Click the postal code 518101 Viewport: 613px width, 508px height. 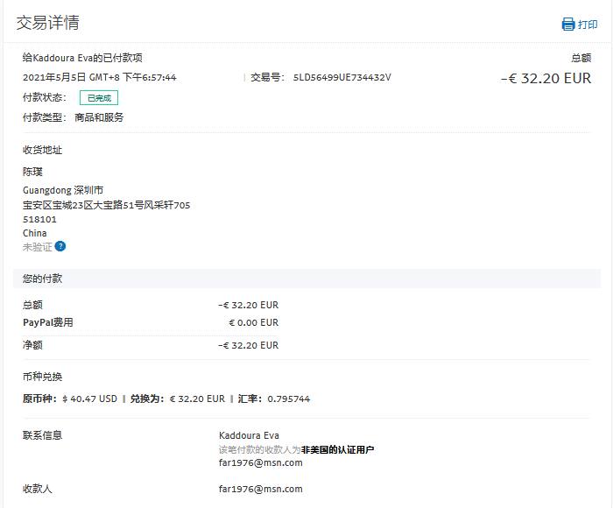pos(39,219)
